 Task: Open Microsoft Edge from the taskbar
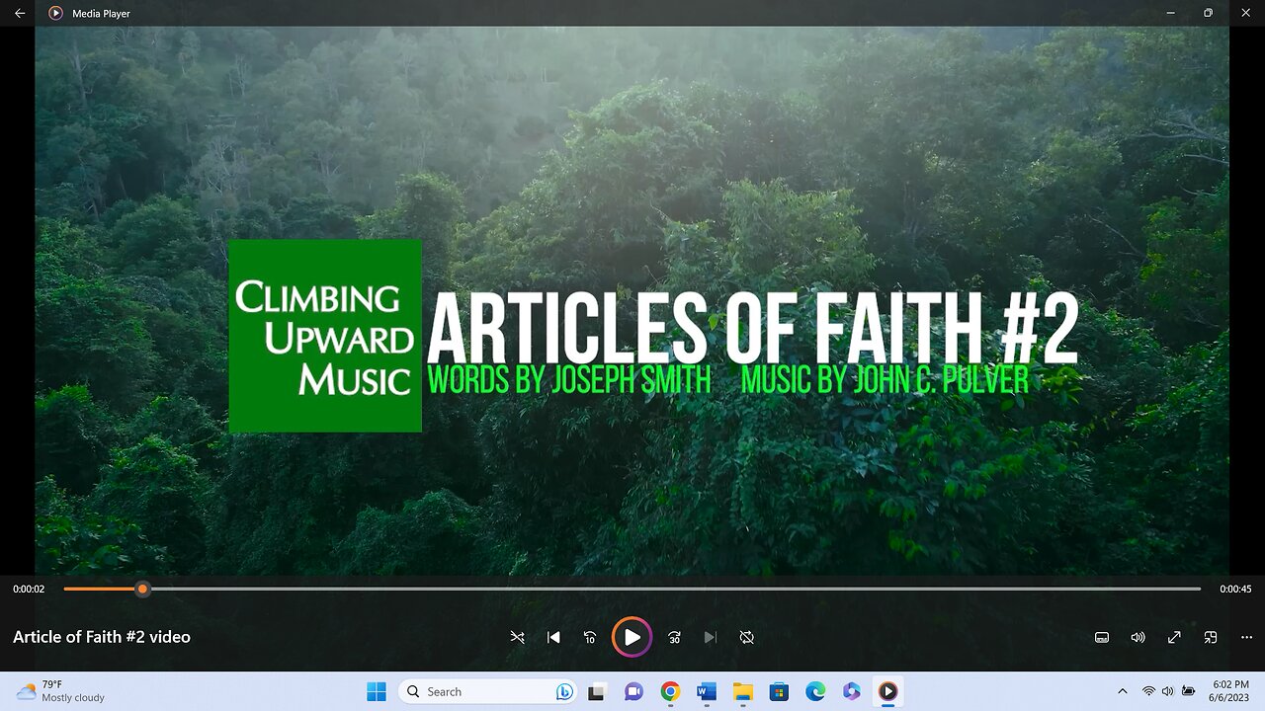coord(815,691)
